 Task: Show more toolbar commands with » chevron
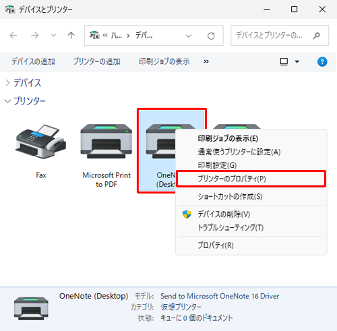206,61
